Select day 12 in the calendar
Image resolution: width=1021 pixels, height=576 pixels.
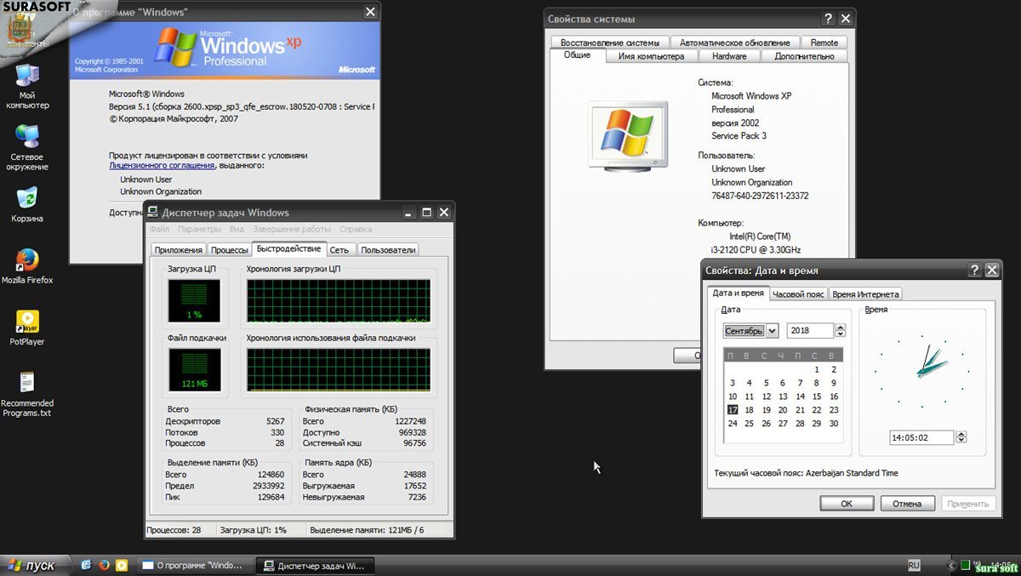point(767,396)
